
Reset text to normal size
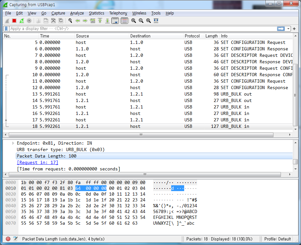tap(149, 21)
